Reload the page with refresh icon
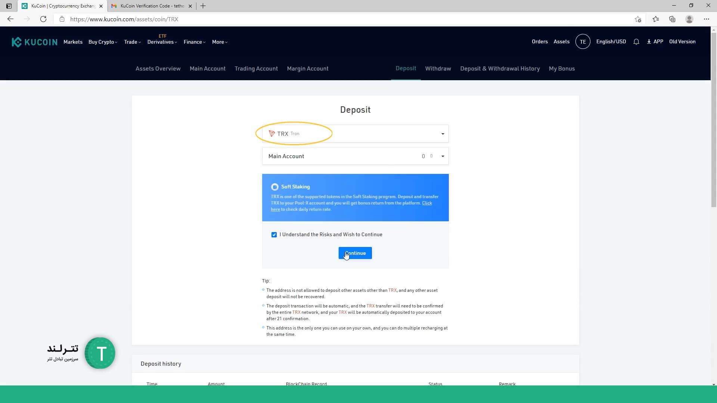 43,19
